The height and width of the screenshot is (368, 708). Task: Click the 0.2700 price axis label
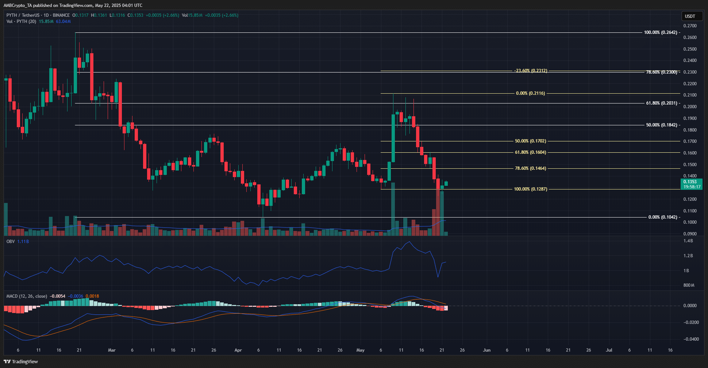[690, 26]
